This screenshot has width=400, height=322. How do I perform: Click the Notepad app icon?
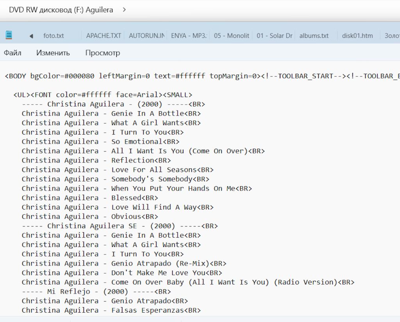coord(9,35)
